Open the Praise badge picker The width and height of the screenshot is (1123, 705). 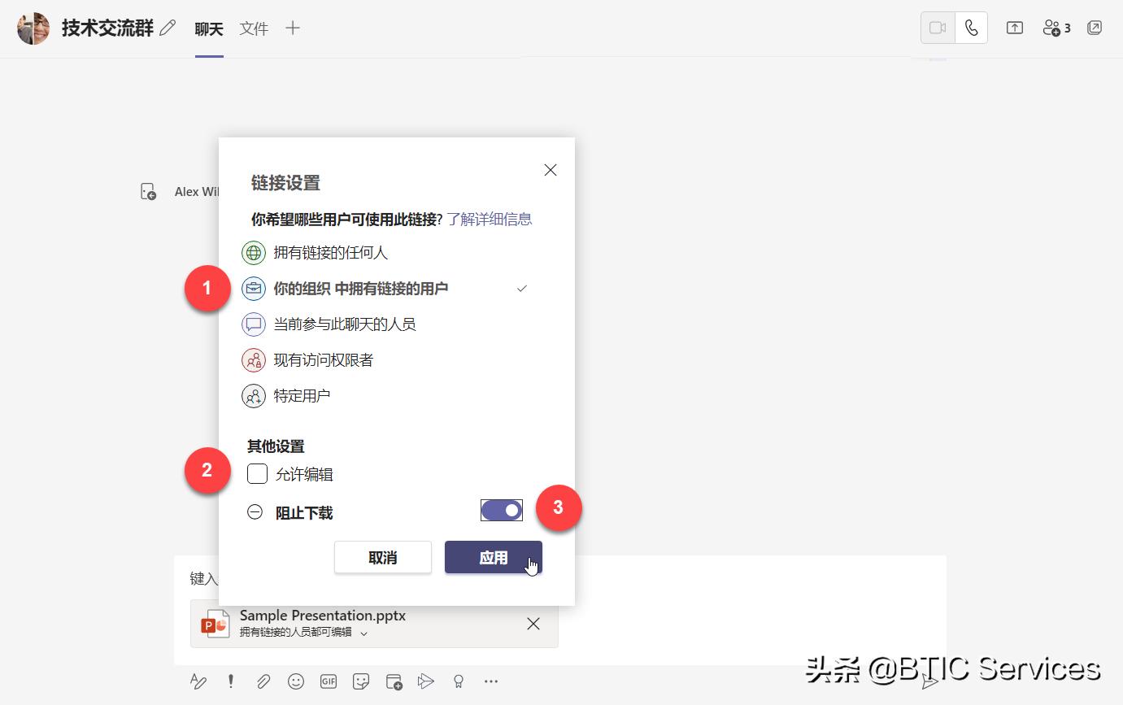459,681
